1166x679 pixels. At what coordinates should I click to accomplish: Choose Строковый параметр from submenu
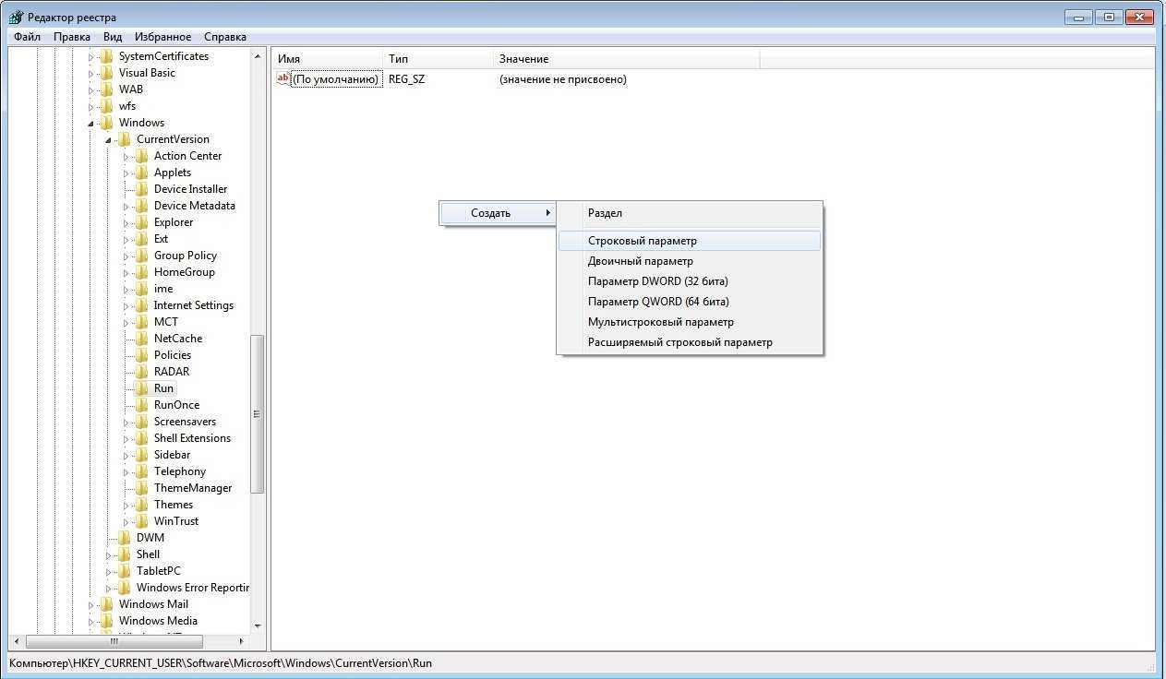coord(642,241)
